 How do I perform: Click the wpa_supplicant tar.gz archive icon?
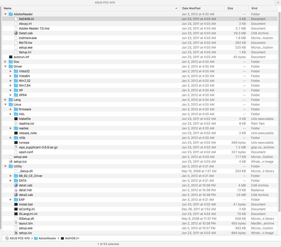coord(16,147)
